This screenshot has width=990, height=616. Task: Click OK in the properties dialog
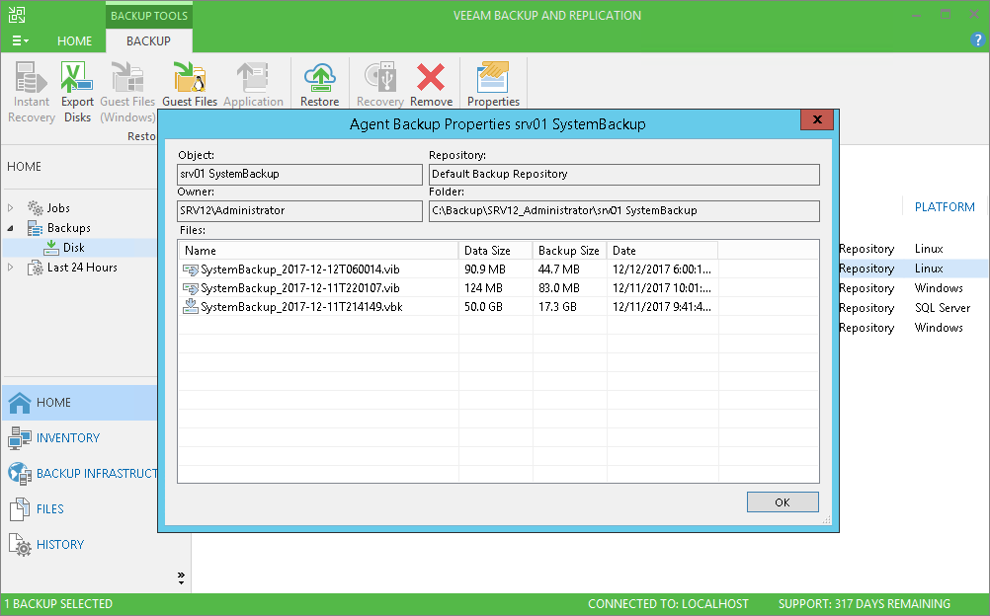click(783, 502)
